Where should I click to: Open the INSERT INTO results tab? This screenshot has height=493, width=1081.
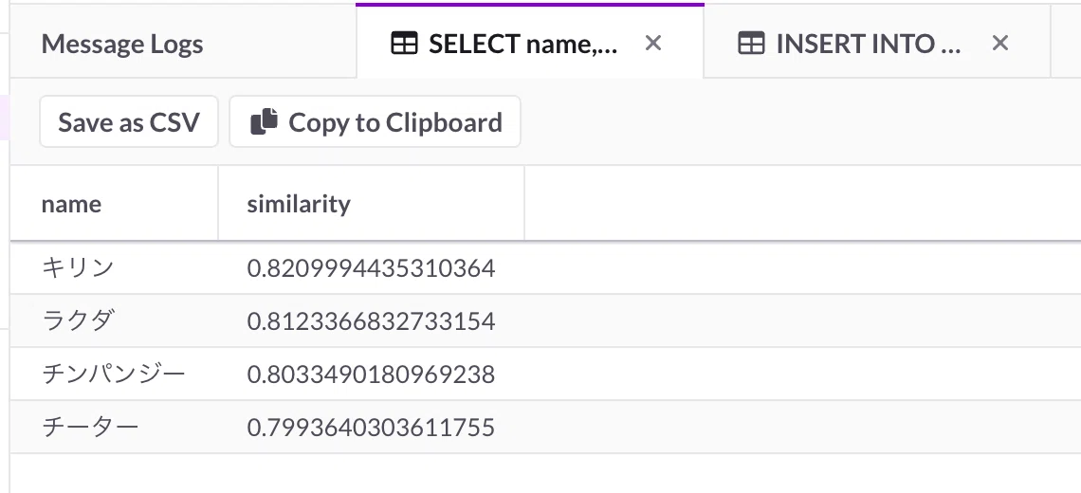[x=877, y=44]
